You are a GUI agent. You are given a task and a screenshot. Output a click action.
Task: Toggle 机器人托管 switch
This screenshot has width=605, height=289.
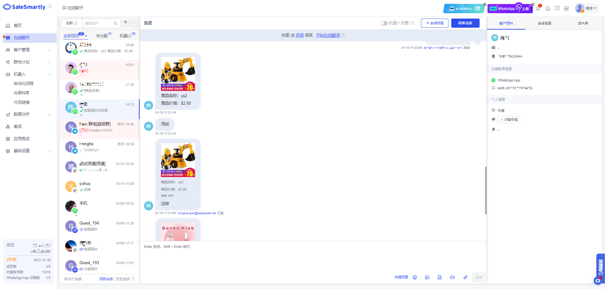pos(383,23)
